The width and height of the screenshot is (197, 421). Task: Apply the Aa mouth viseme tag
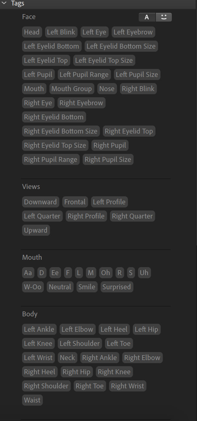[x=28, y=273]
